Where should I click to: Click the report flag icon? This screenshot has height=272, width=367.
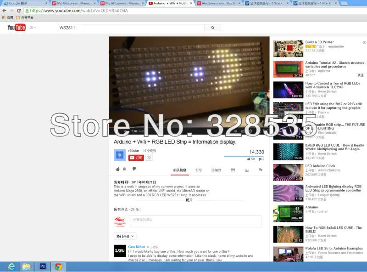(x=261, y=170)
